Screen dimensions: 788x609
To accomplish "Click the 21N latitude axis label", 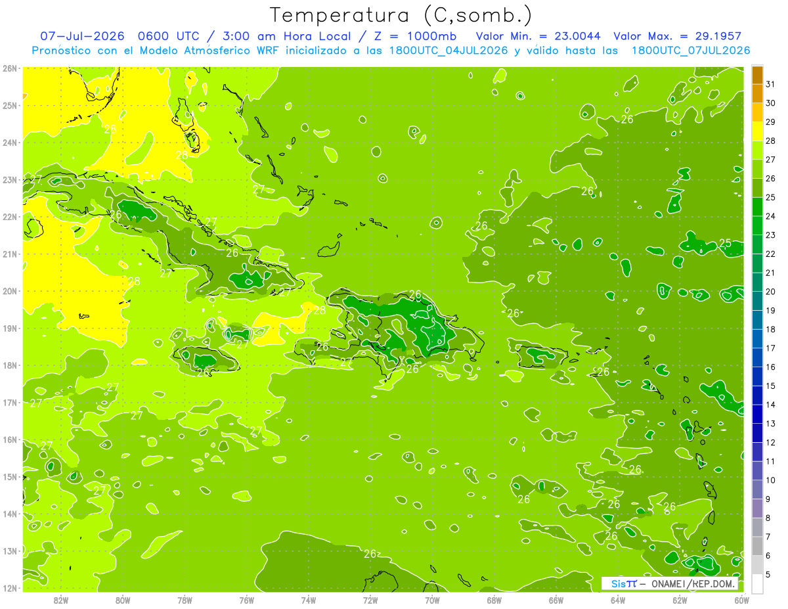I will [x=10, y=254].
